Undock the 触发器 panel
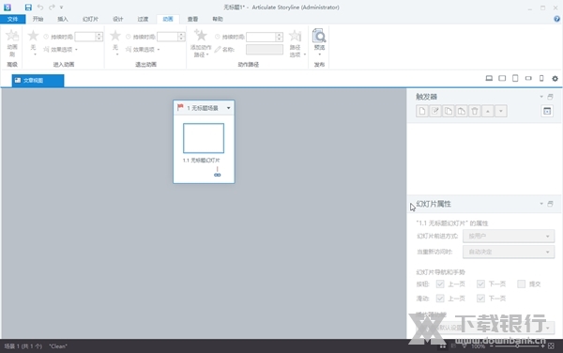The height and width of the screenshot is (353, 563). 550,97
